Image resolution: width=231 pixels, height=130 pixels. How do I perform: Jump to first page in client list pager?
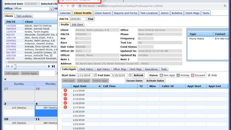pyautogui.click(x=8, y=66)
